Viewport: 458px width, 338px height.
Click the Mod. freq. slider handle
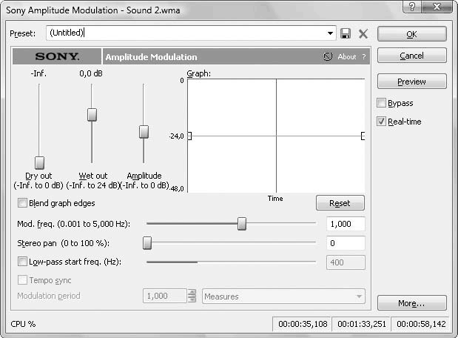[242, 224]
